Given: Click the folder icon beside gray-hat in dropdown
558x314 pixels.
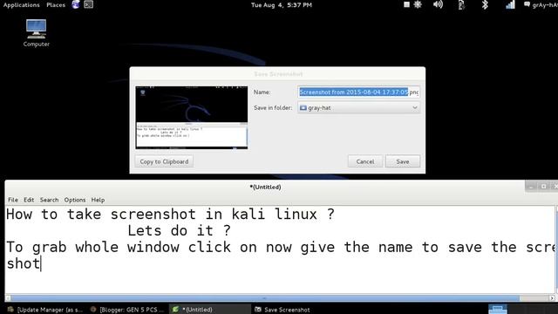Looking at the screenshot, I should pos(303,108).
